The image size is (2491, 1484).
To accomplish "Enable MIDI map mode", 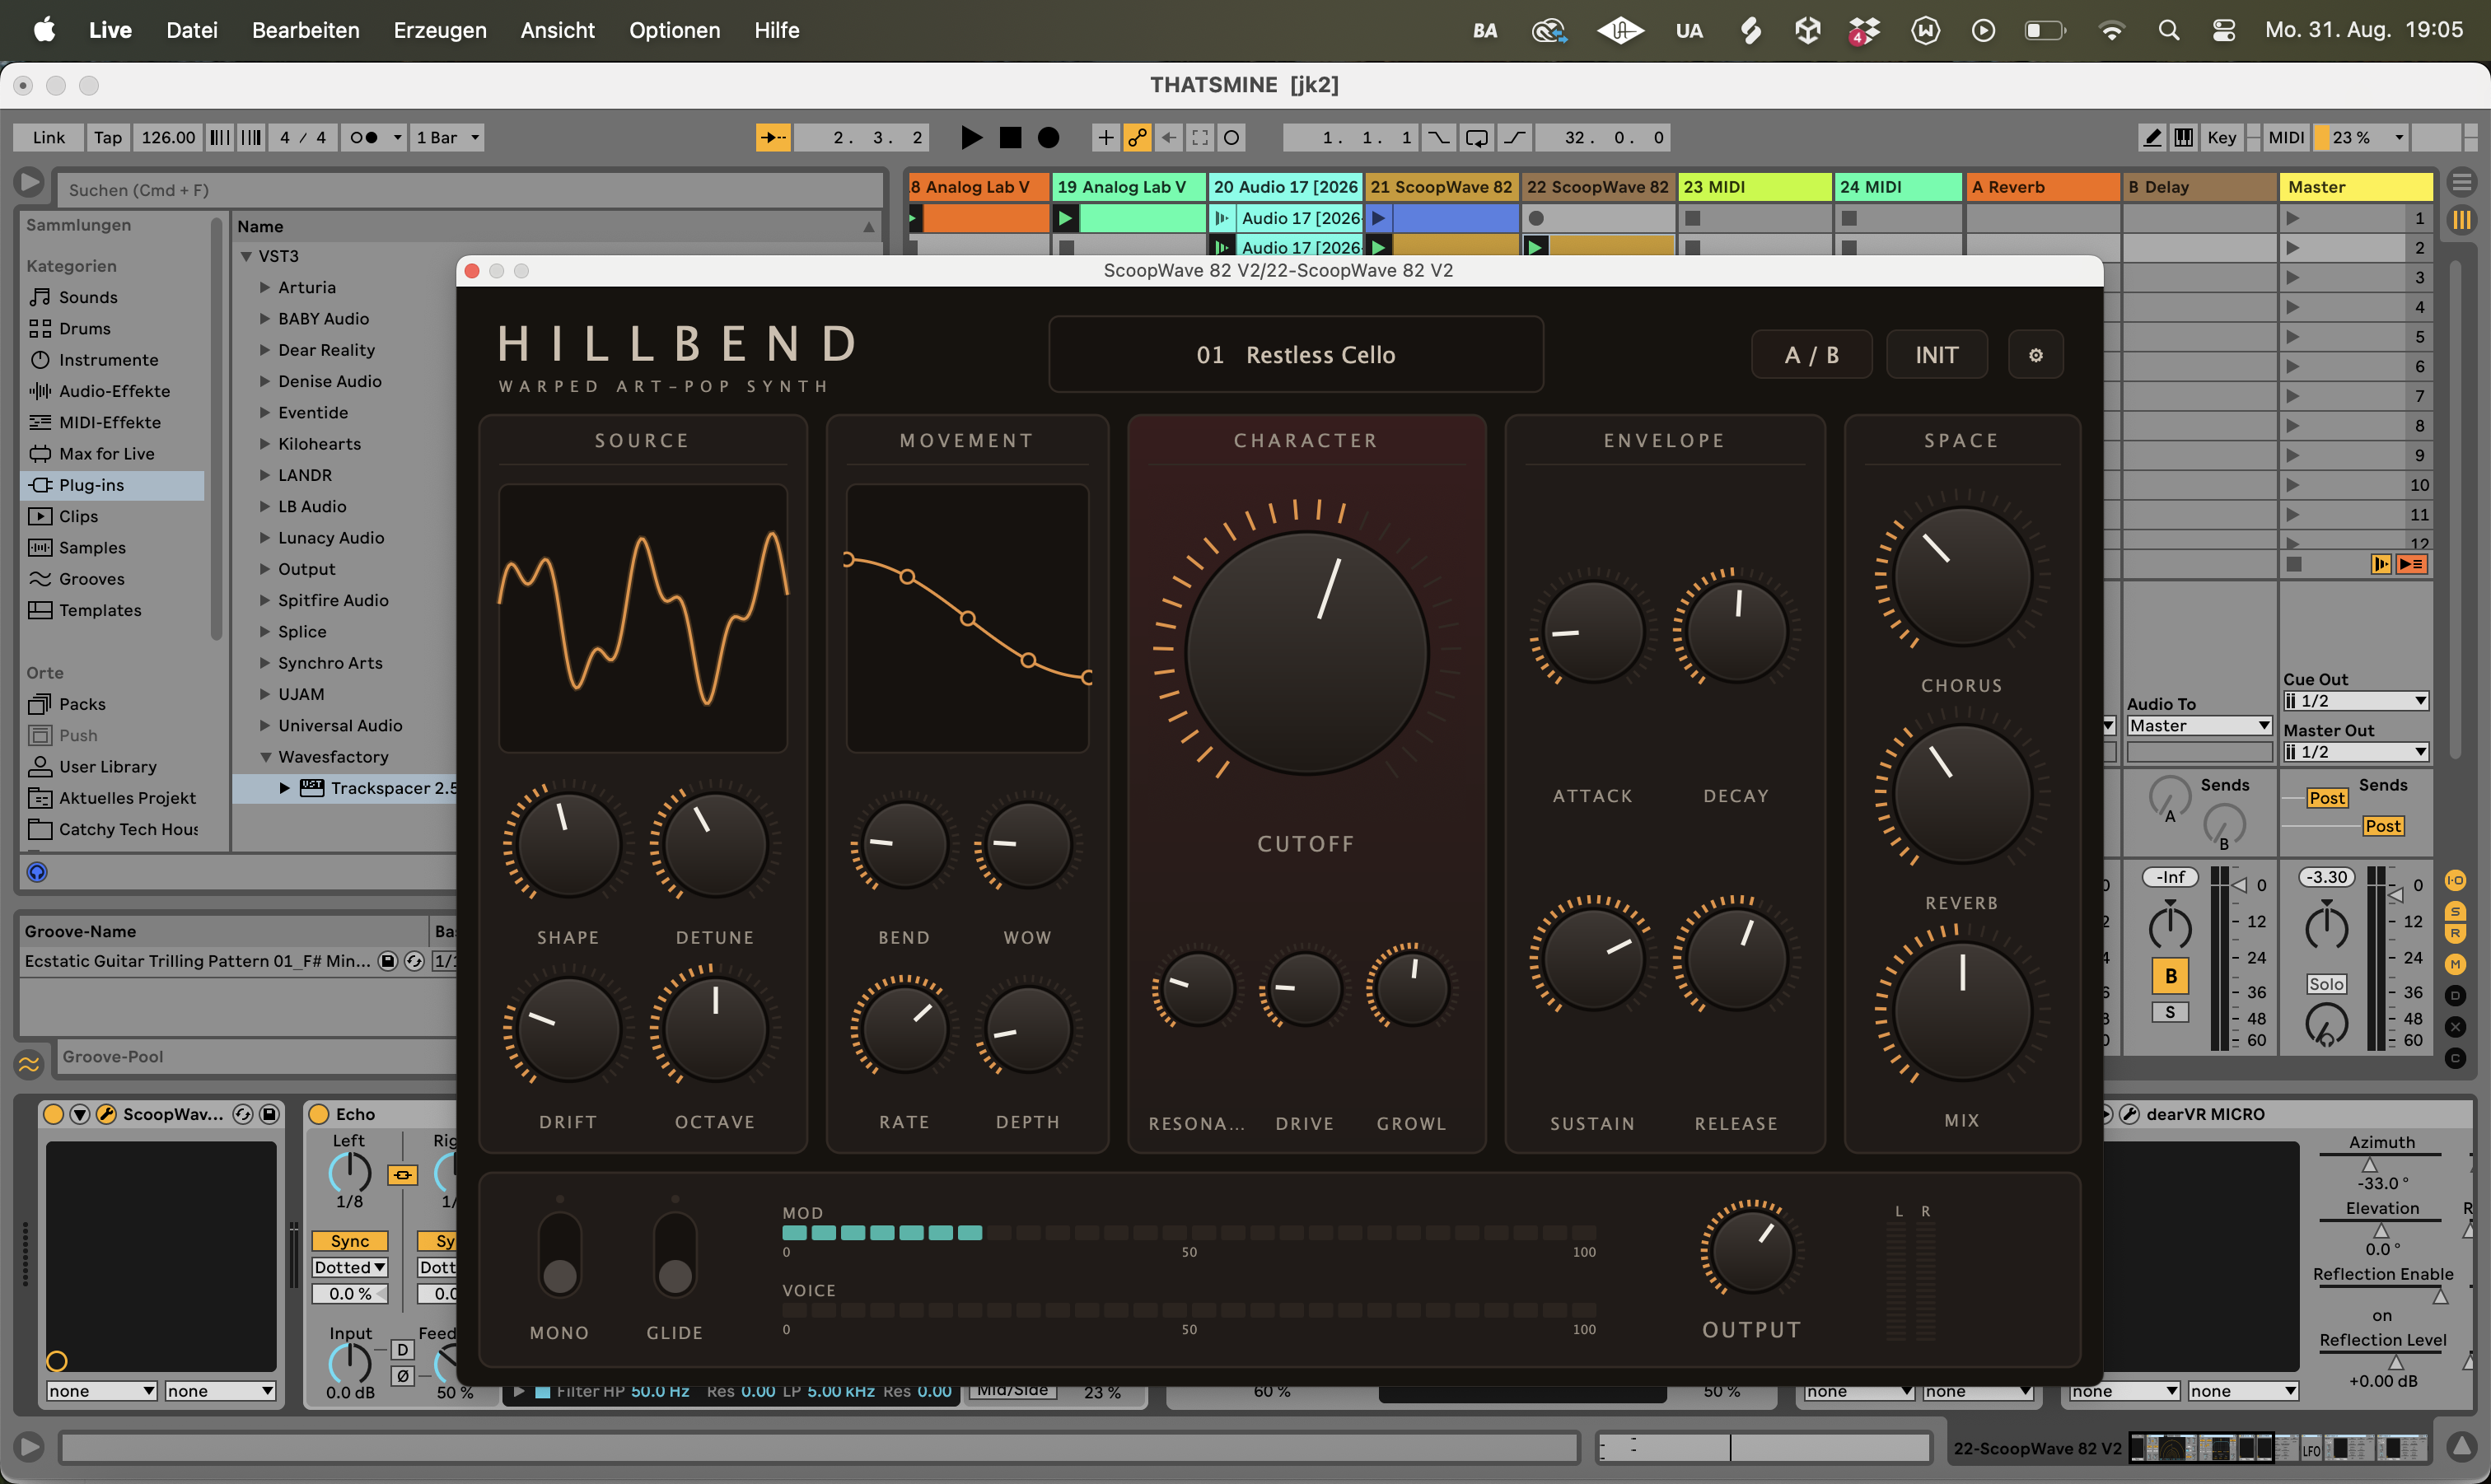I will pyautogui.click(x=2285, y=138).
